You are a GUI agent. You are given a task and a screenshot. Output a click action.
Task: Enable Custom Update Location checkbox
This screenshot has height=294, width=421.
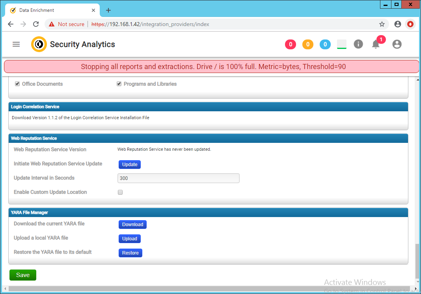coord(120,192)
